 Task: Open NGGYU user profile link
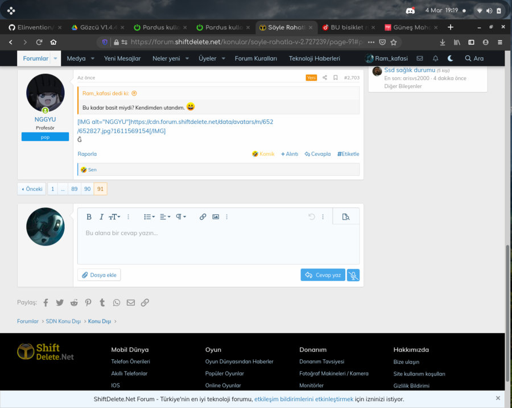coord(45,119)
